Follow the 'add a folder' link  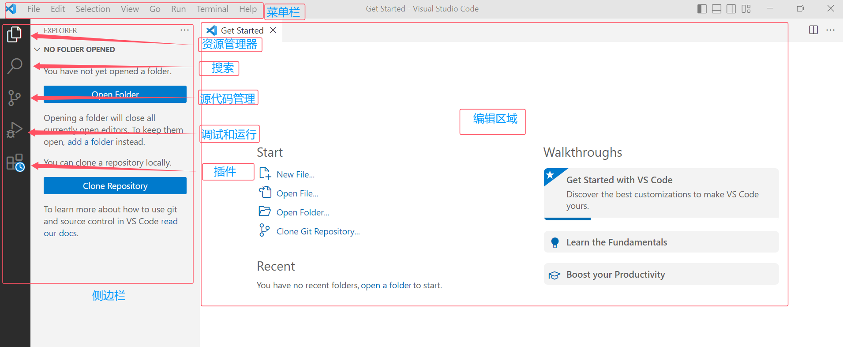coord(90,142)
